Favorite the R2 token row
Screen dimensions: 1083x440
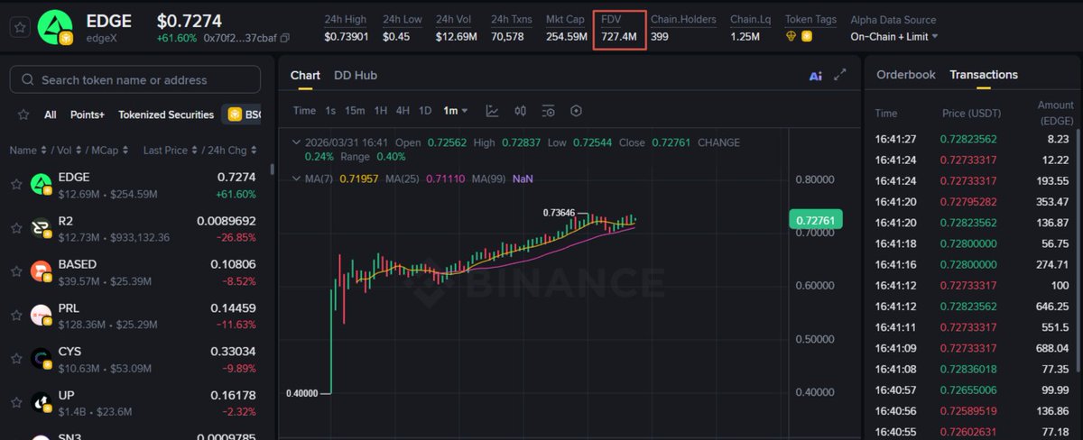click(x=16, y=228)
